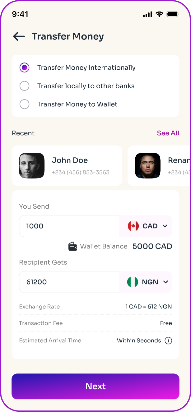Image resolution: width=191 pixels, height=412 pixels.
Task: Open the See All recent link
Action: pos(168,133)
